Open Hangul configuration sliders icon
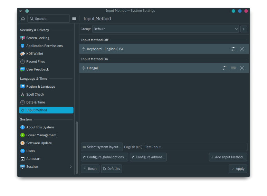 pyautogui.click(x=225, y=68)
